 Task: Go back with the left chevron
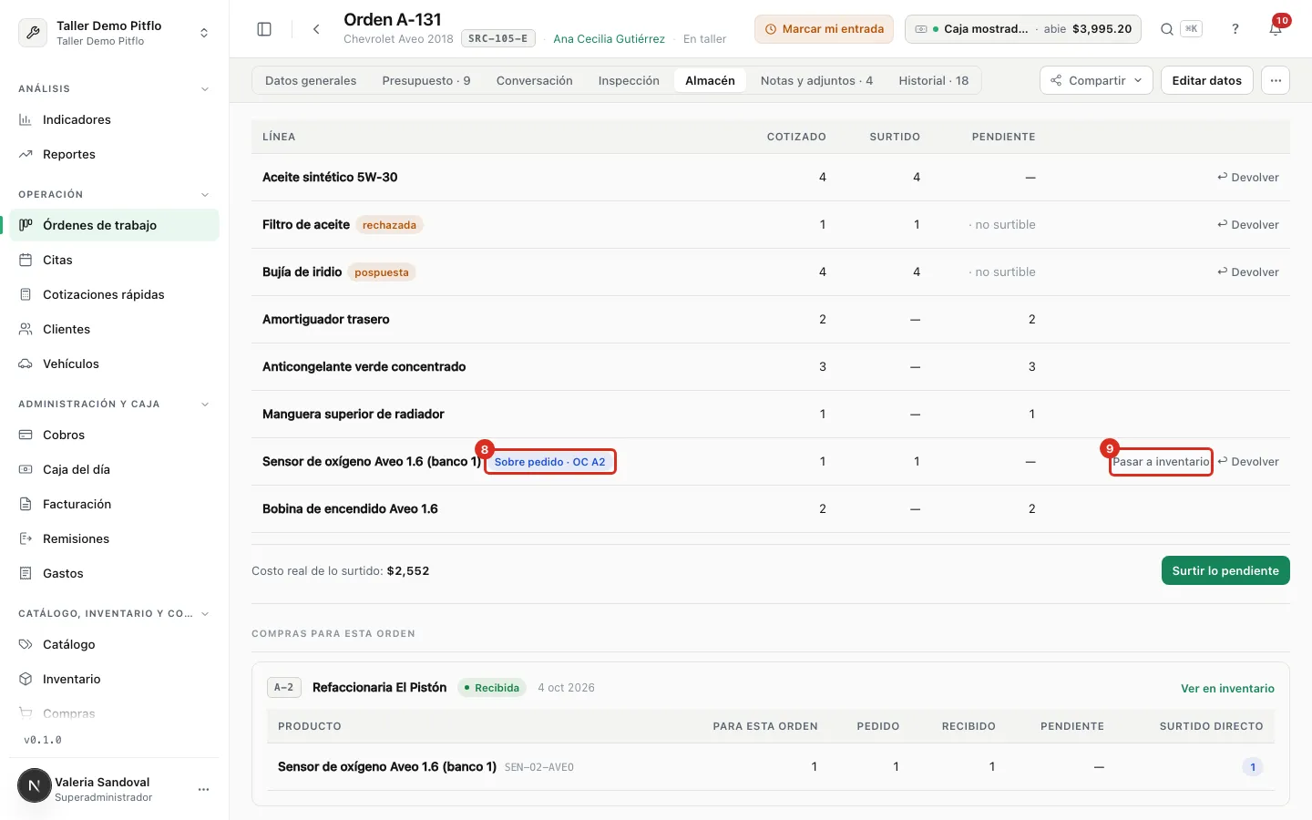316,29
